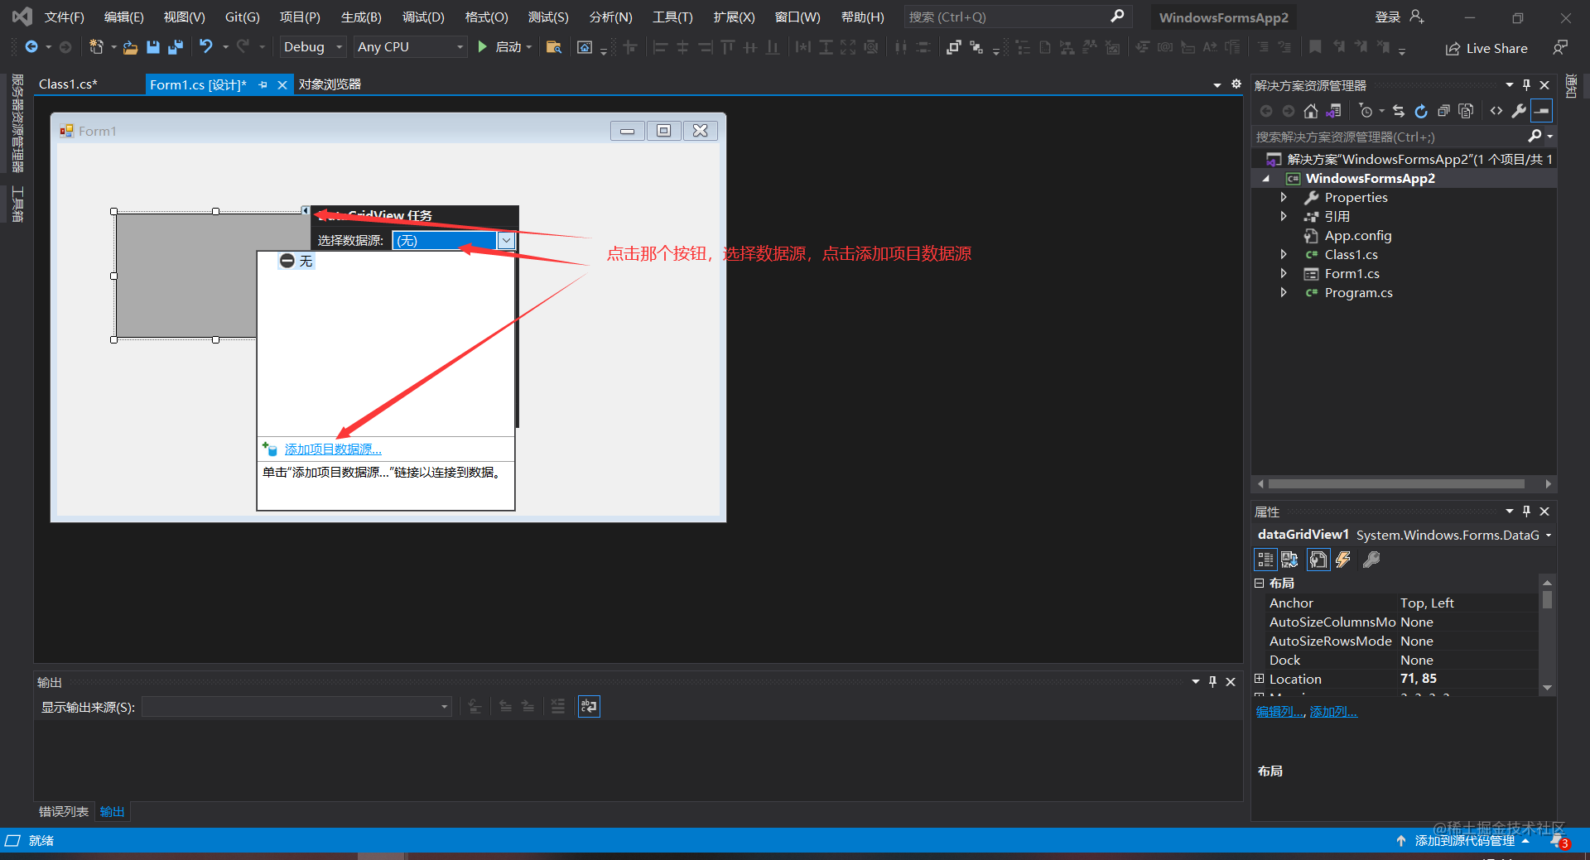The width and height of the screenshot is (1590, 860).
Task: Expand the Location property row
Action: coord(1260,679)
